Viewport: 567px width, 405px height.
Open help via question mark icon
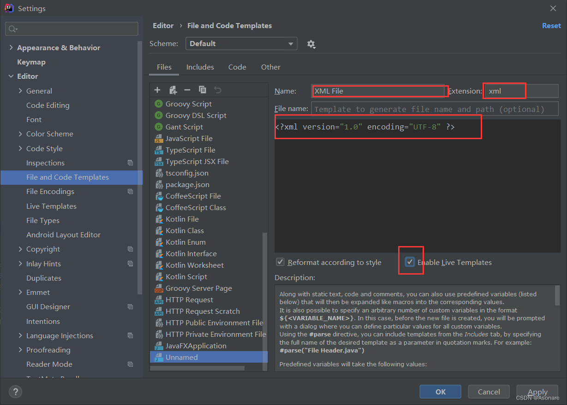coord(15,392)
